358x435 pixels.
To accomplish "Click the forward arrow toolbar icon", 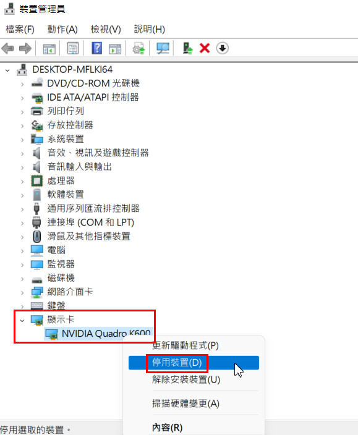I will (x=25, y=49).
